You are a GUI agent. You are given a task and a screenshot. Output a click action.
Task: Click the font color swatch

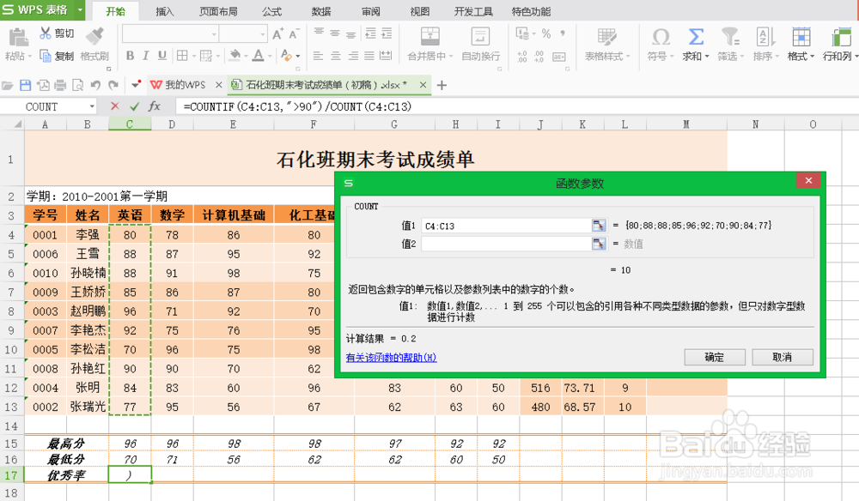[258, 53]
